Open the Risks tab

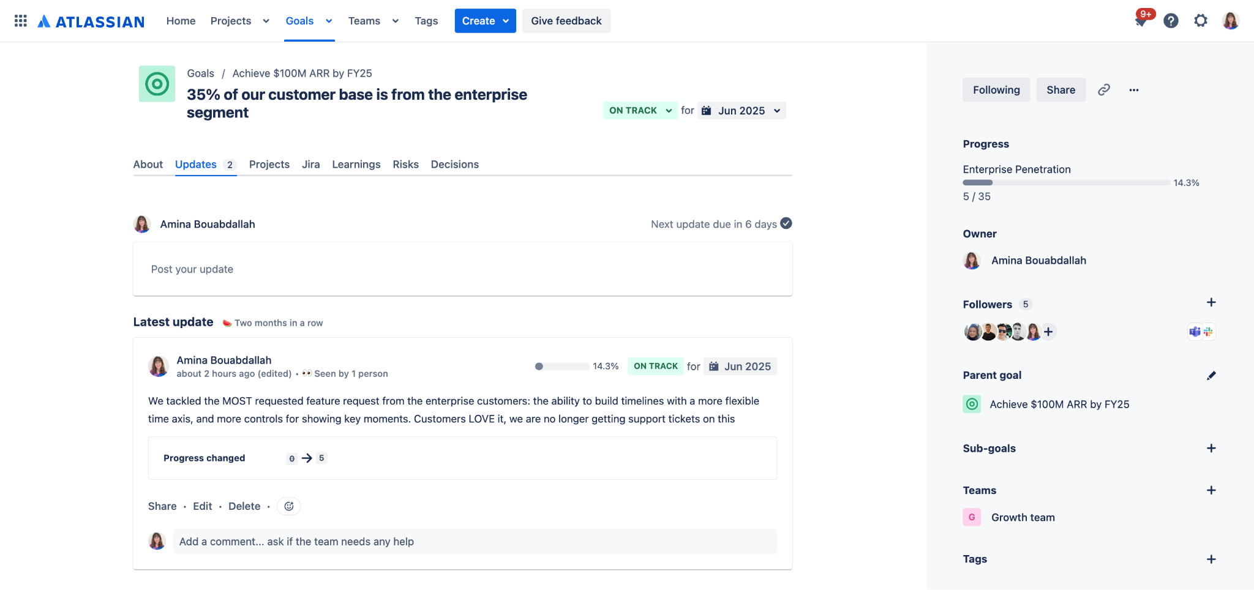[405, 164]
